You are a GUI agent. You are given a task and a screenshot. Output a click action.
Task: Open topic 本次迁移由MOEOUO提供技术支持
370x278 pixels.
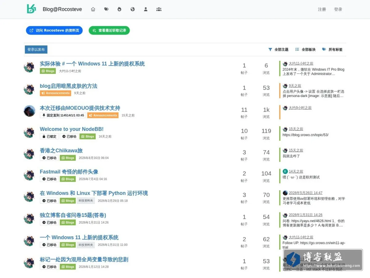[80, 108]
